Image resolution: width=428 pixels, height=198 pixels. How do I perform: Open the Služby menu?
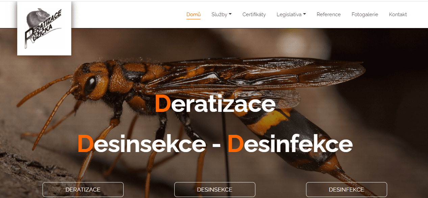pyautogui.click(x=222, y=15)
